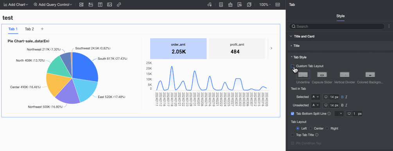Screen dimensions: 393x151
Task: Expand the Title section
Action: [x=296, y=46]
